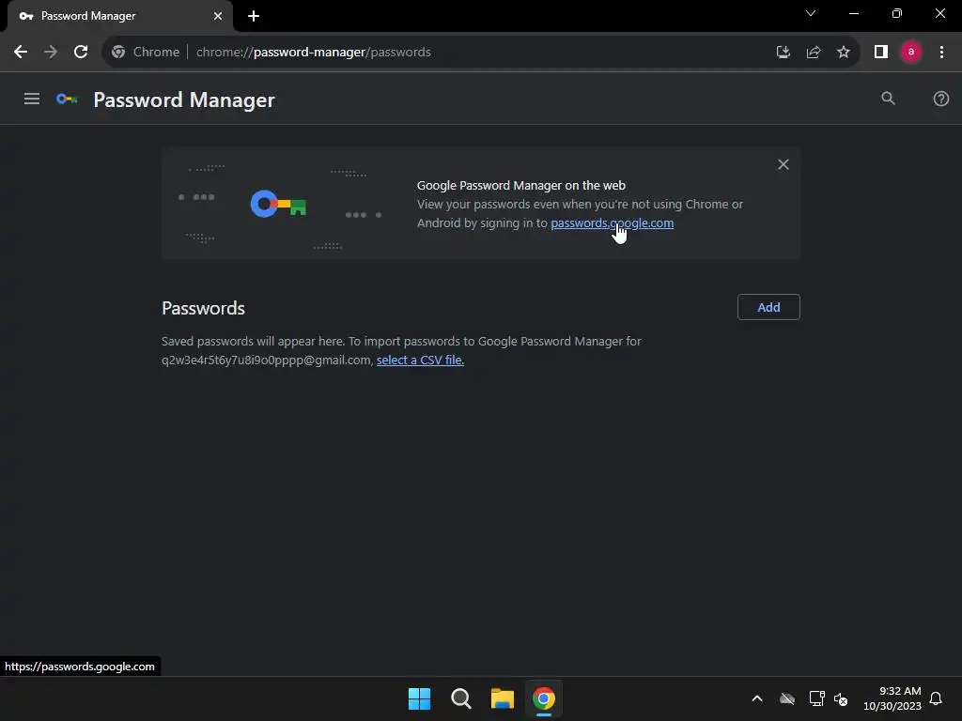The height and width of the screenshot is (721, 962).
Task: Open the passwords.google.com link
Action: [612, 223]
